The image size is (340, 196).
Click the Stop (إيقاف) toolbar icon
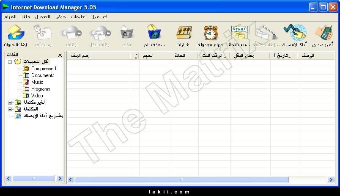point(71,33)
